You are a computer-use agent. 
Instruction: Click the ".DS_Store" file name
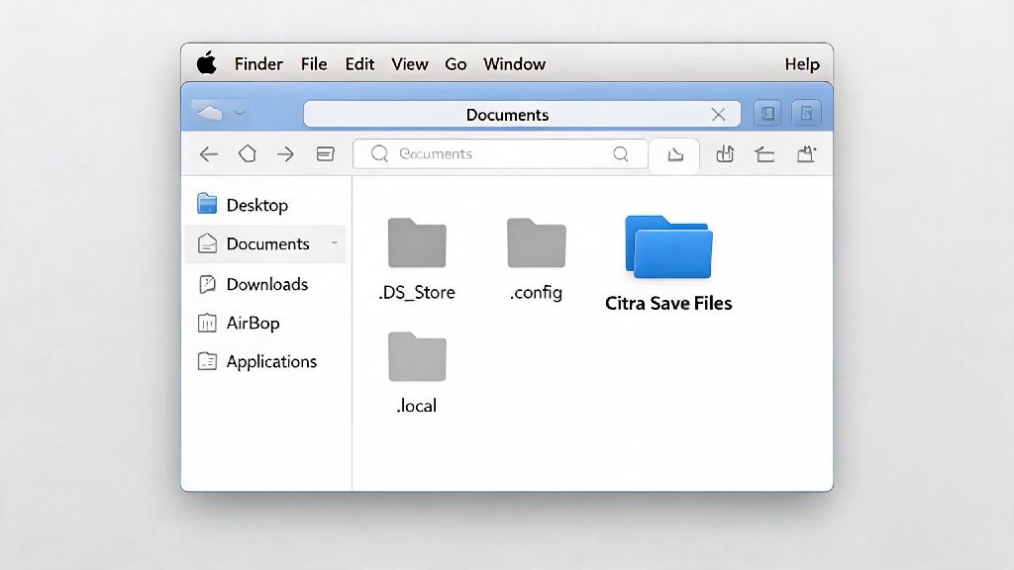(417, 293)
